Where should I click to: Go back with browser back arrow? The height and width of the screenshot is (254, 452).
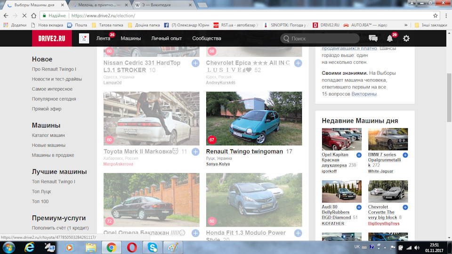tap(6, 16)
